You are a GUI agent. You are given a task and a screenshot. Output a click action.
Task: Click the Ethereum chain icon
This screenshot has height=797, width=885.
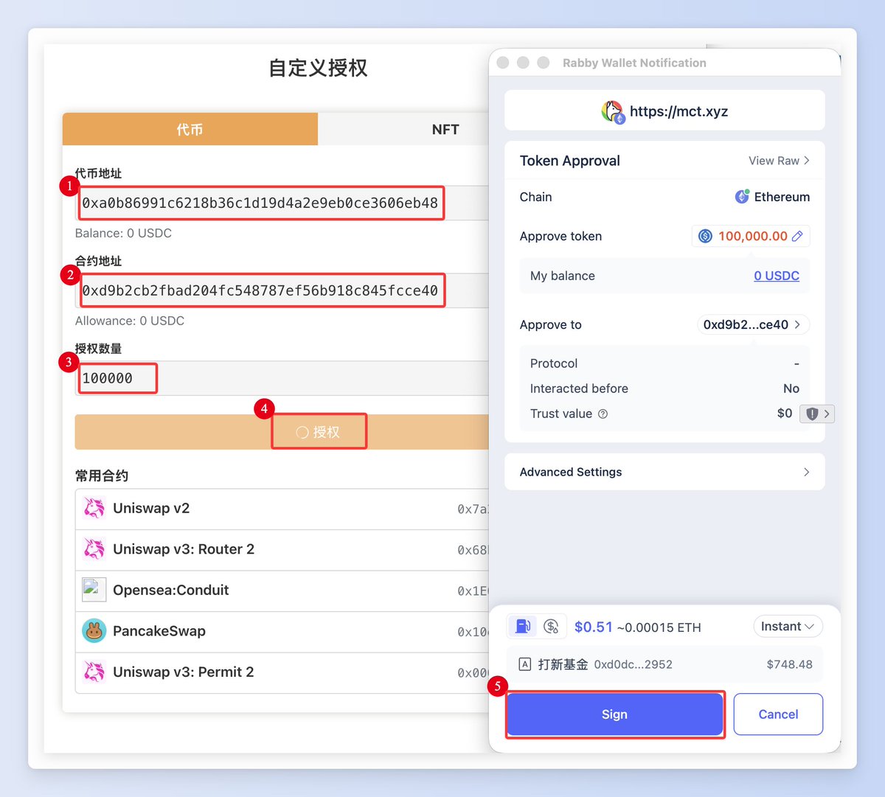tap(742, 197)
